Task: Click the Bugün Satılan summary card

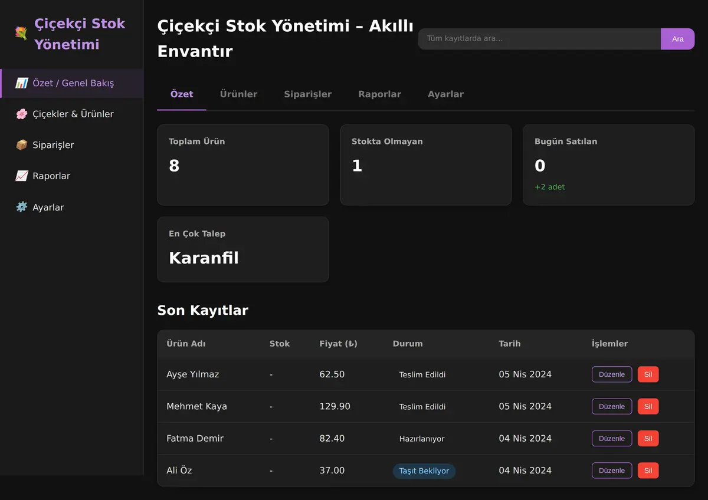Action: click(609, 165)
